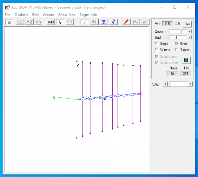Click the red pencil edit icon
The height and width of the screenshot is (177, 198).
(x=126, y=22)
